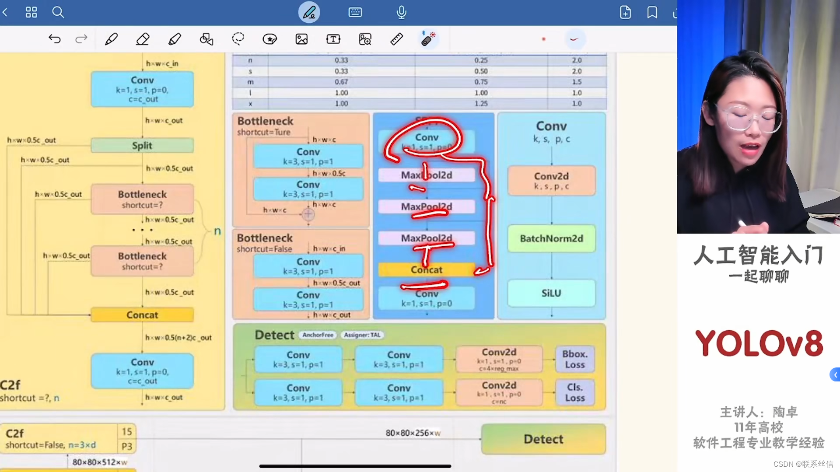Screen dimensions: 840x472
Task: Click the Cls. Loss box
Action: (x=575, y=392)
